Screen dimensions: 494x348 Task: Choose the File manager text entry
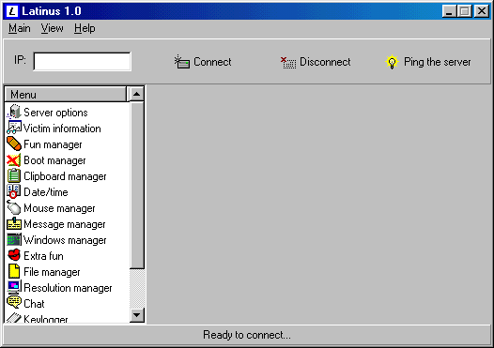(52, 272)
